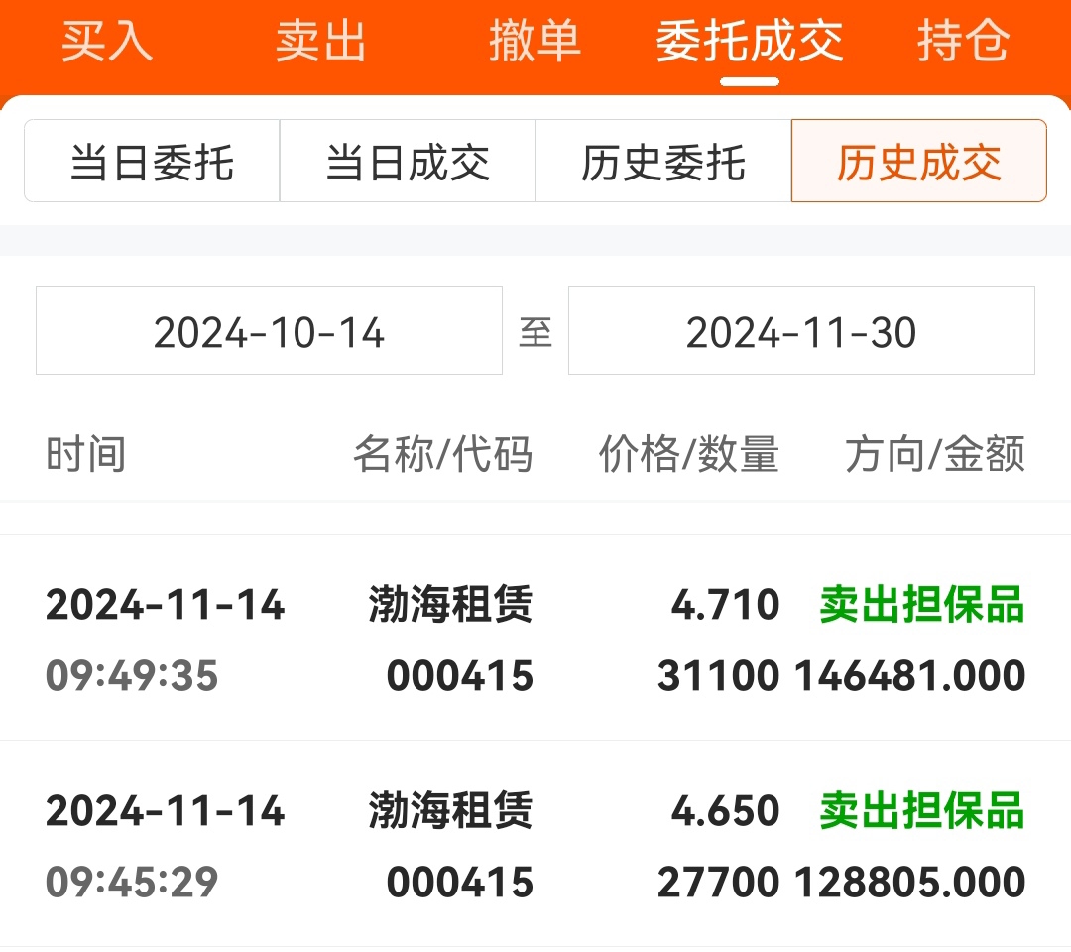1071x952 pixels.
Task: Switch to the 撤单 tab
Action: click(535, 41)
